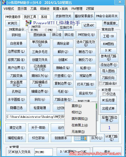This screenshot has height=157, width=126.
Task: Open the 配置+系统 menu
Action: coord(61,9)
